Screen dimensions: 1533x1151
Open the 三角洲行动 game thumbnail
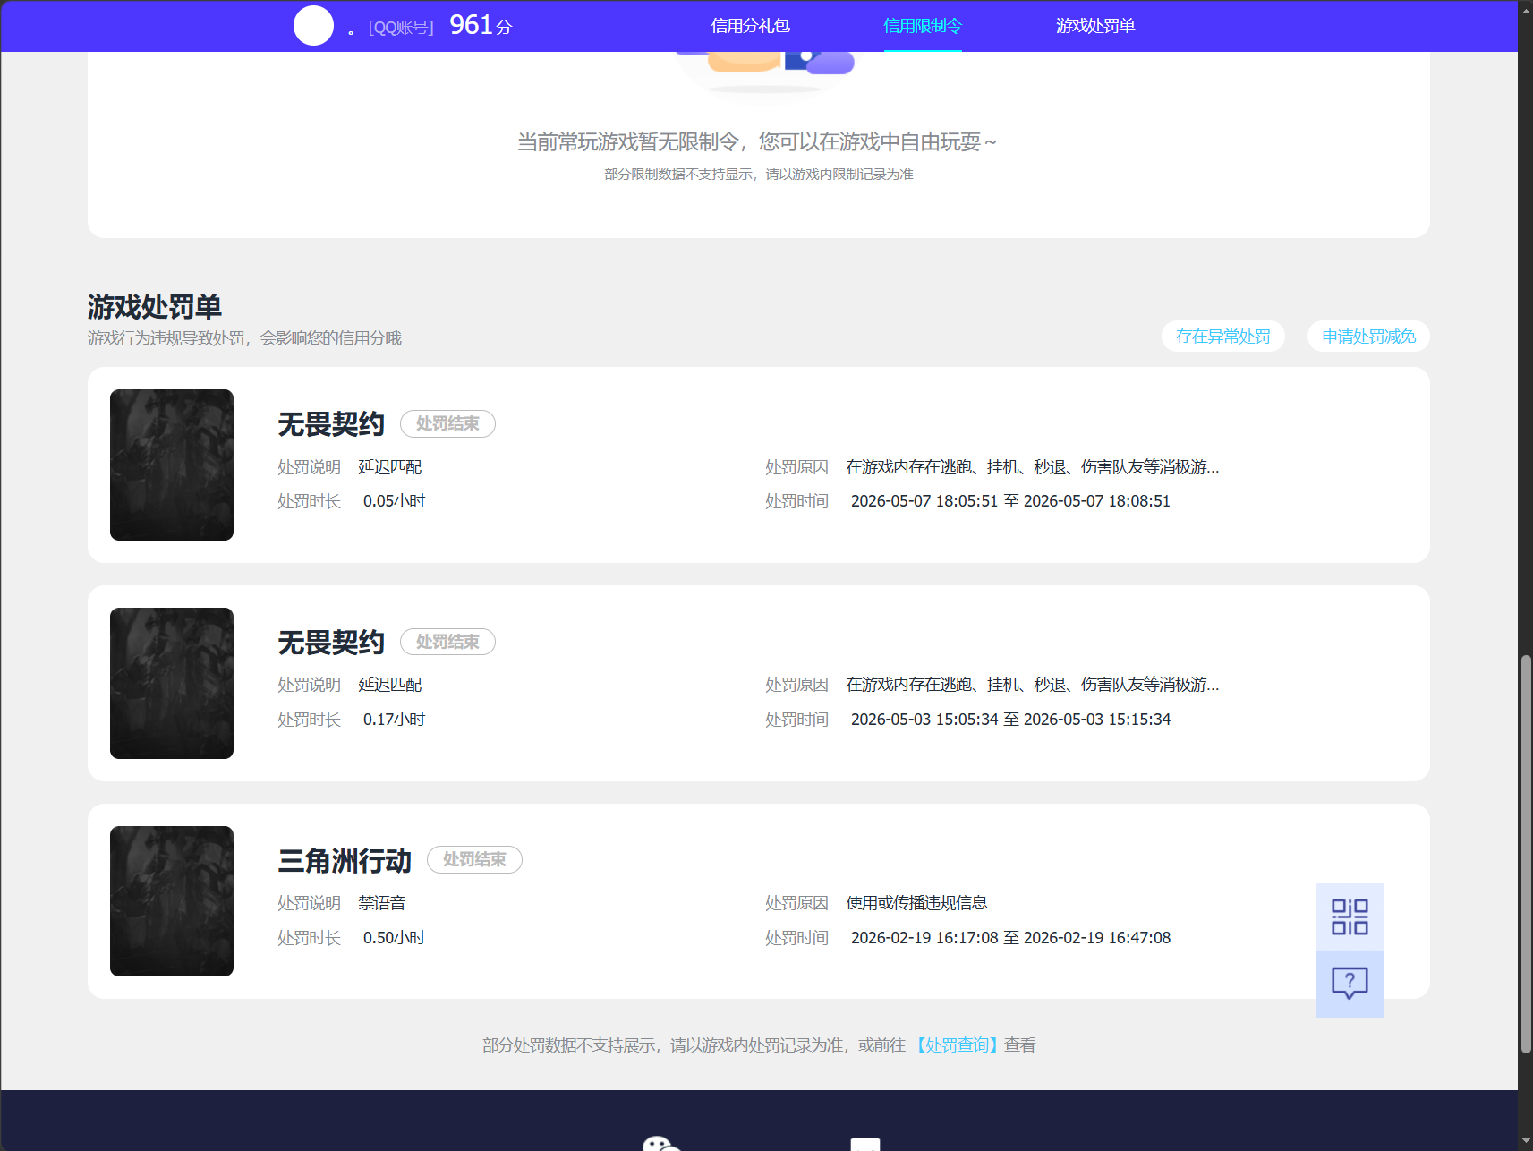coord(172,901)
